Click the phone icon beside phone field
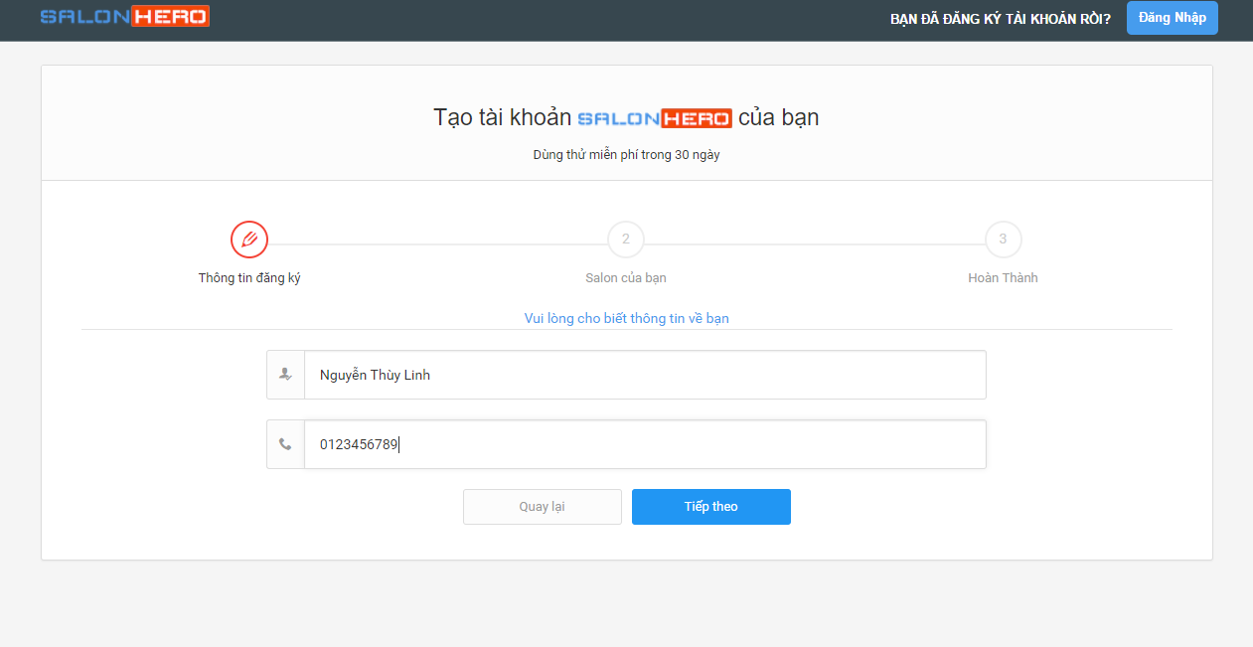This screenshot has width=1253, height=647. coord(286,444)
